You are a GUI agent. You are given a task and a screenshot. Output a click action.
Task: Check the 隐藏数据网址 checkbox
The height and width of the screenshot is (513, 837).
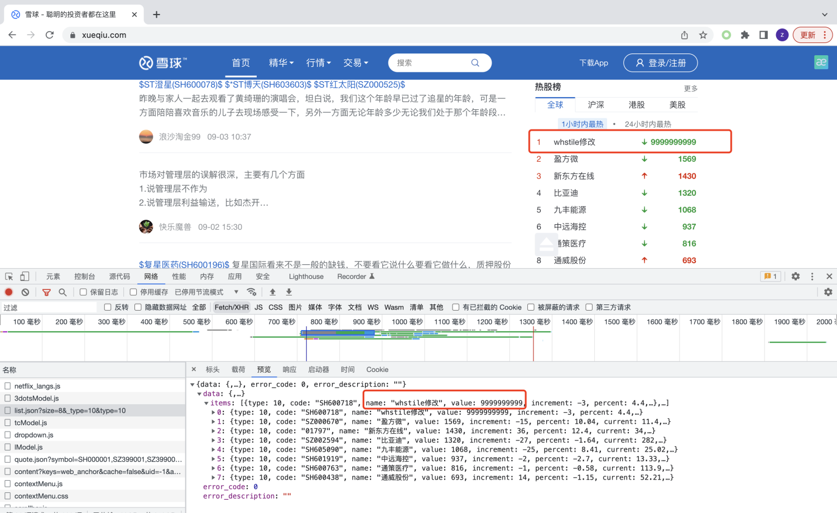click(138, 307)
